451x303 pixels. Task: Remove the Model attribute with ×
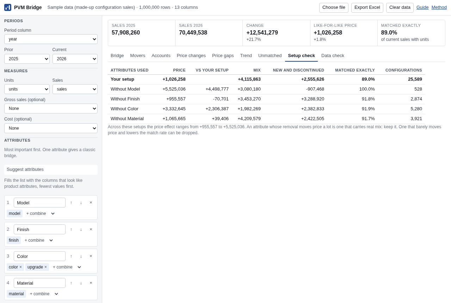coord(91,203)
